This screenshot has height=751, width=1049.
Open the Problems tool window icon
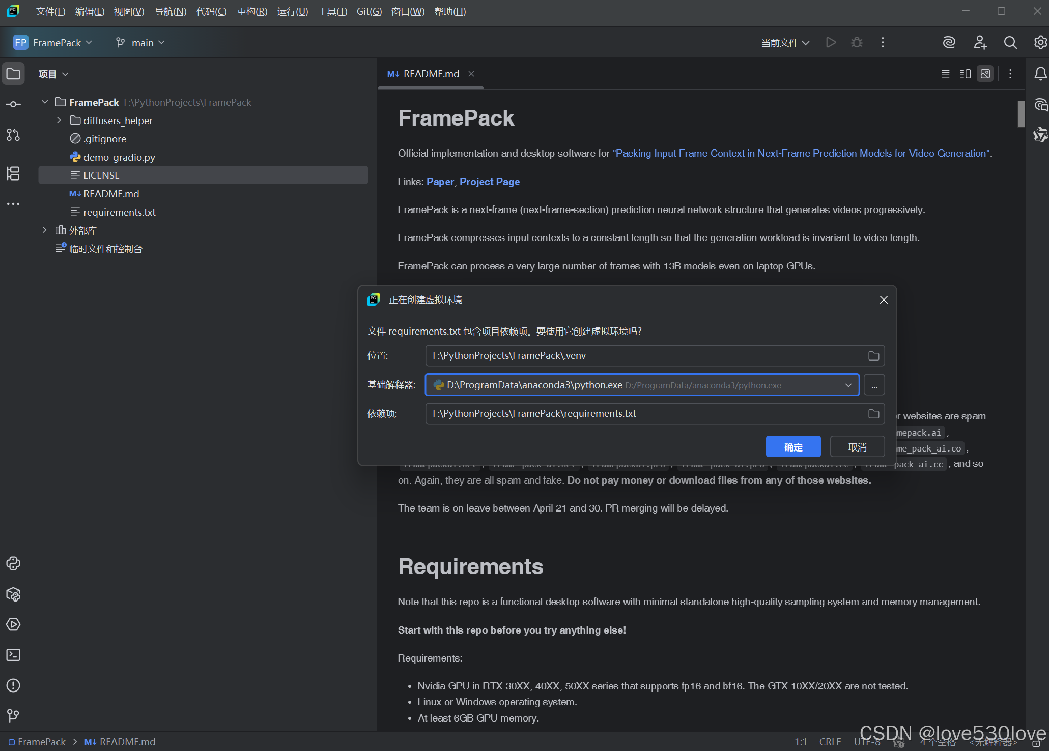(13, 685)
